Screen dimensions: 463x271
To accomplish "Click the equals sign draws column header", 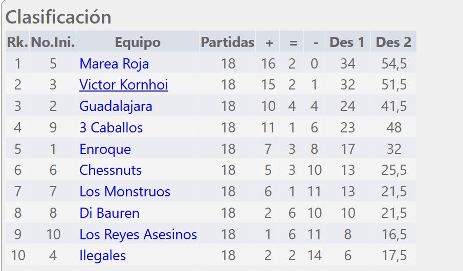I will point(293,42).
